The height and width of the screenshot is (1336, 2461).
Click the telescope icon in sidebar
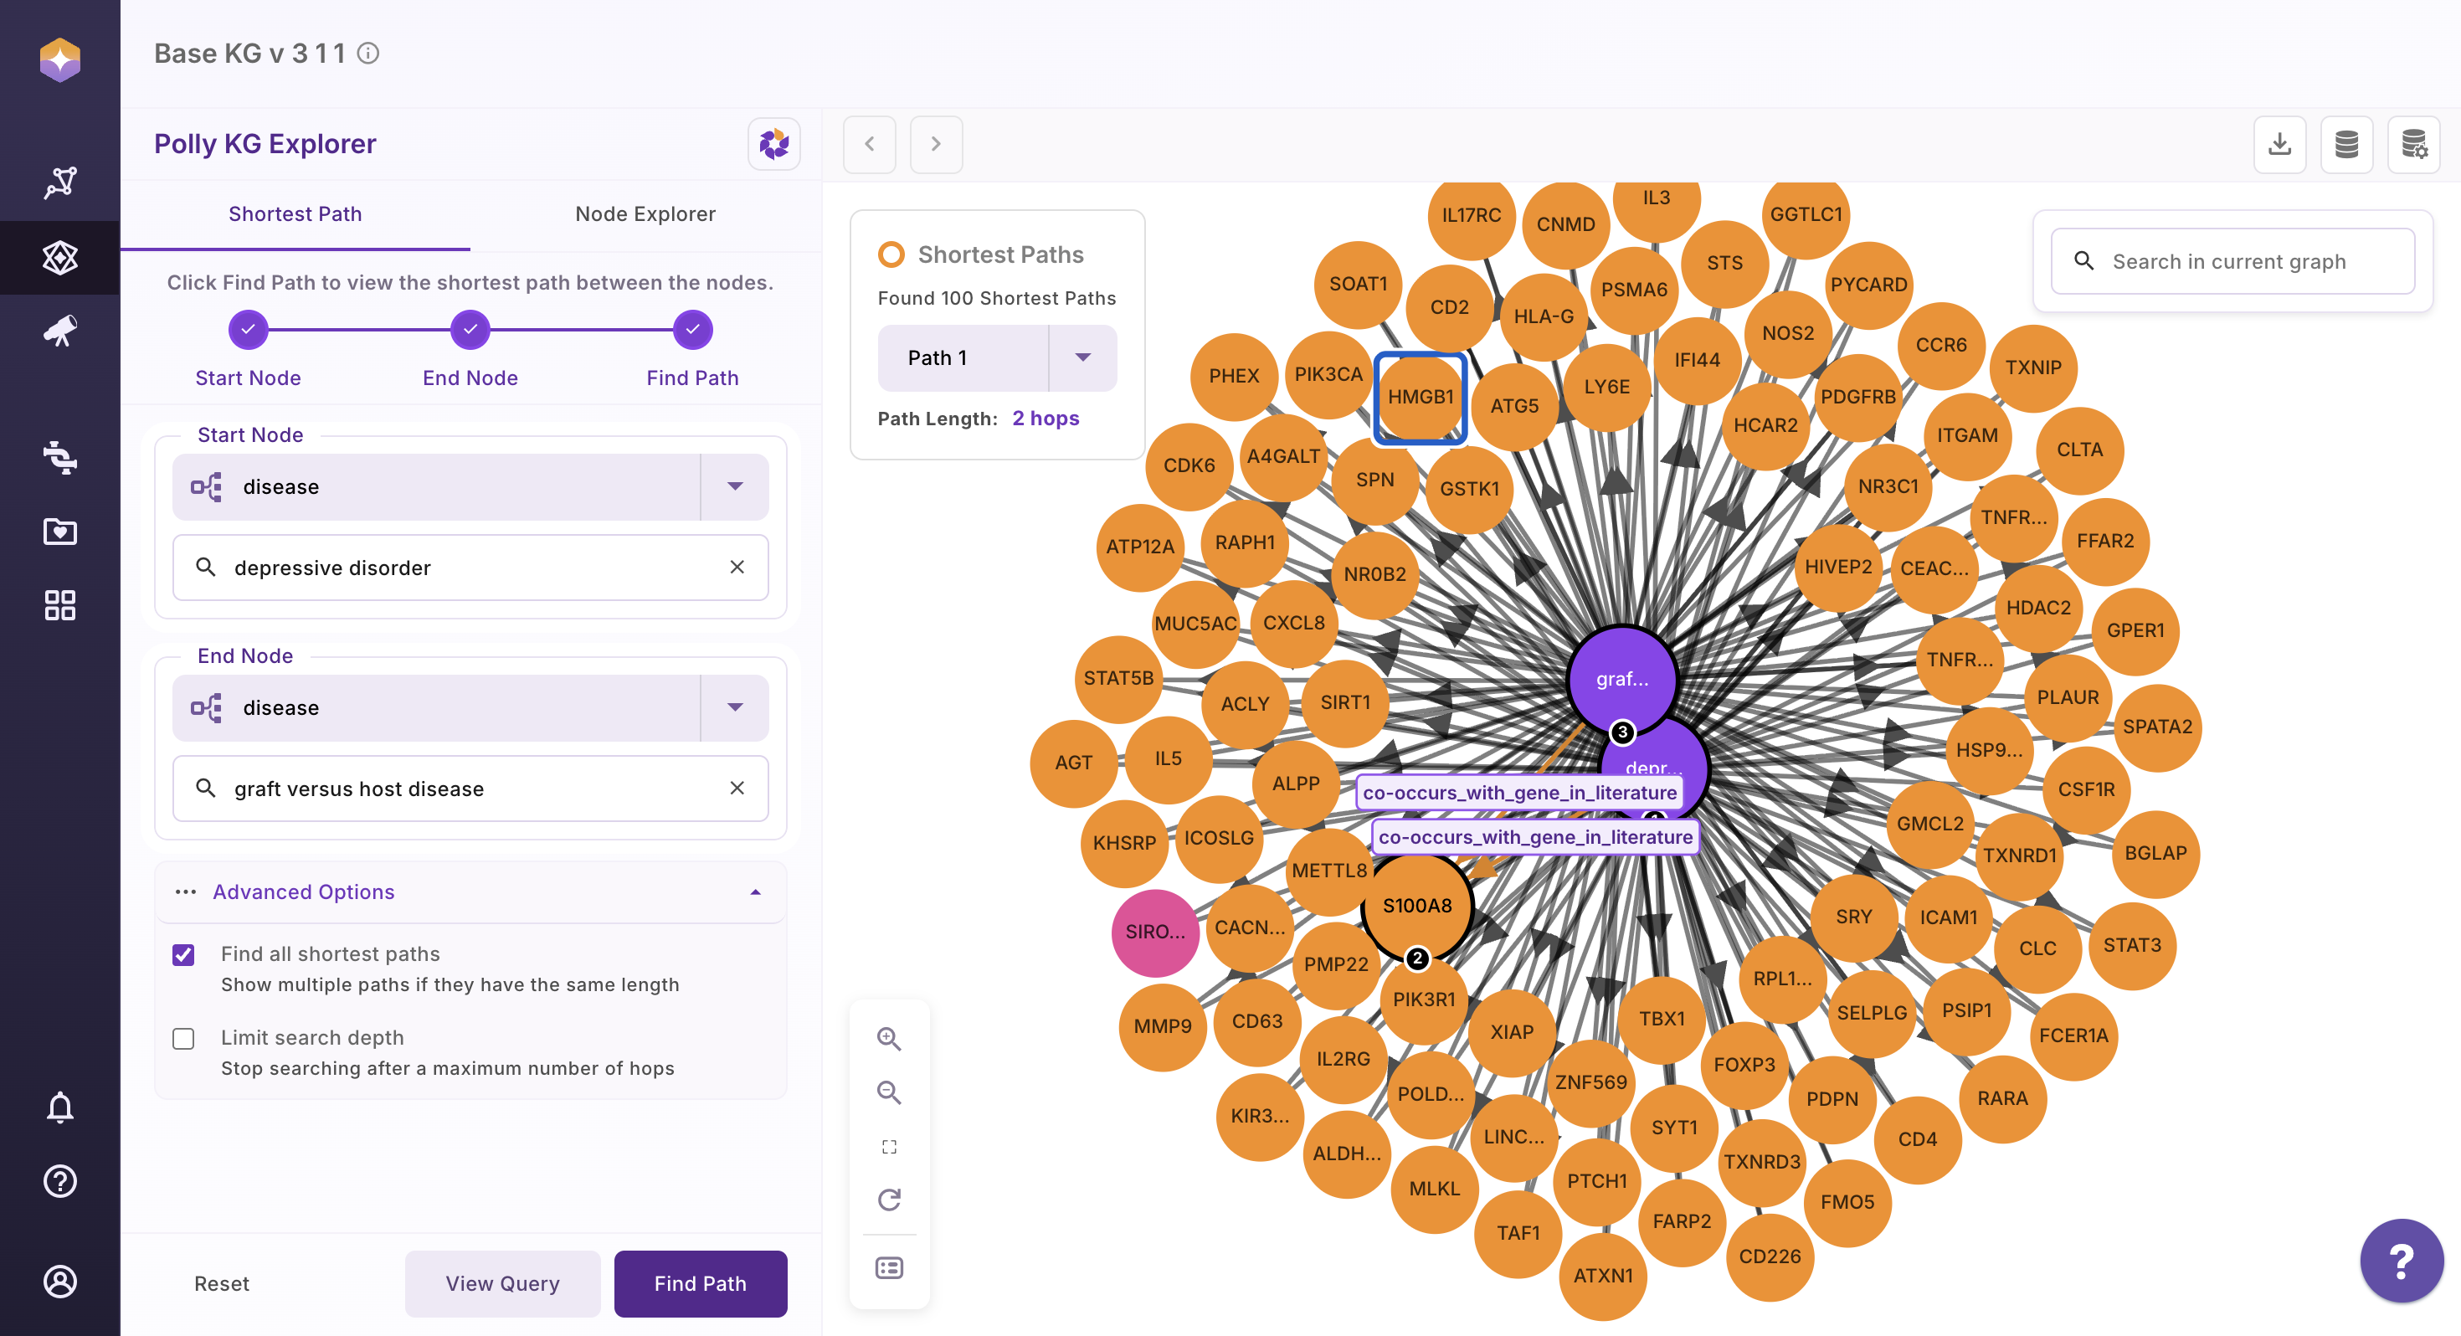click(59, 331)
